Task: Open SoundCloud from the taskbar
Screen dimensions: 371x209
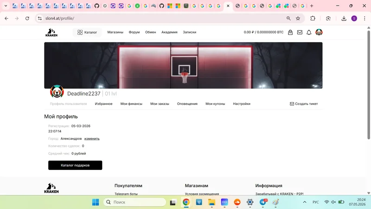Action: click(237, 202)
